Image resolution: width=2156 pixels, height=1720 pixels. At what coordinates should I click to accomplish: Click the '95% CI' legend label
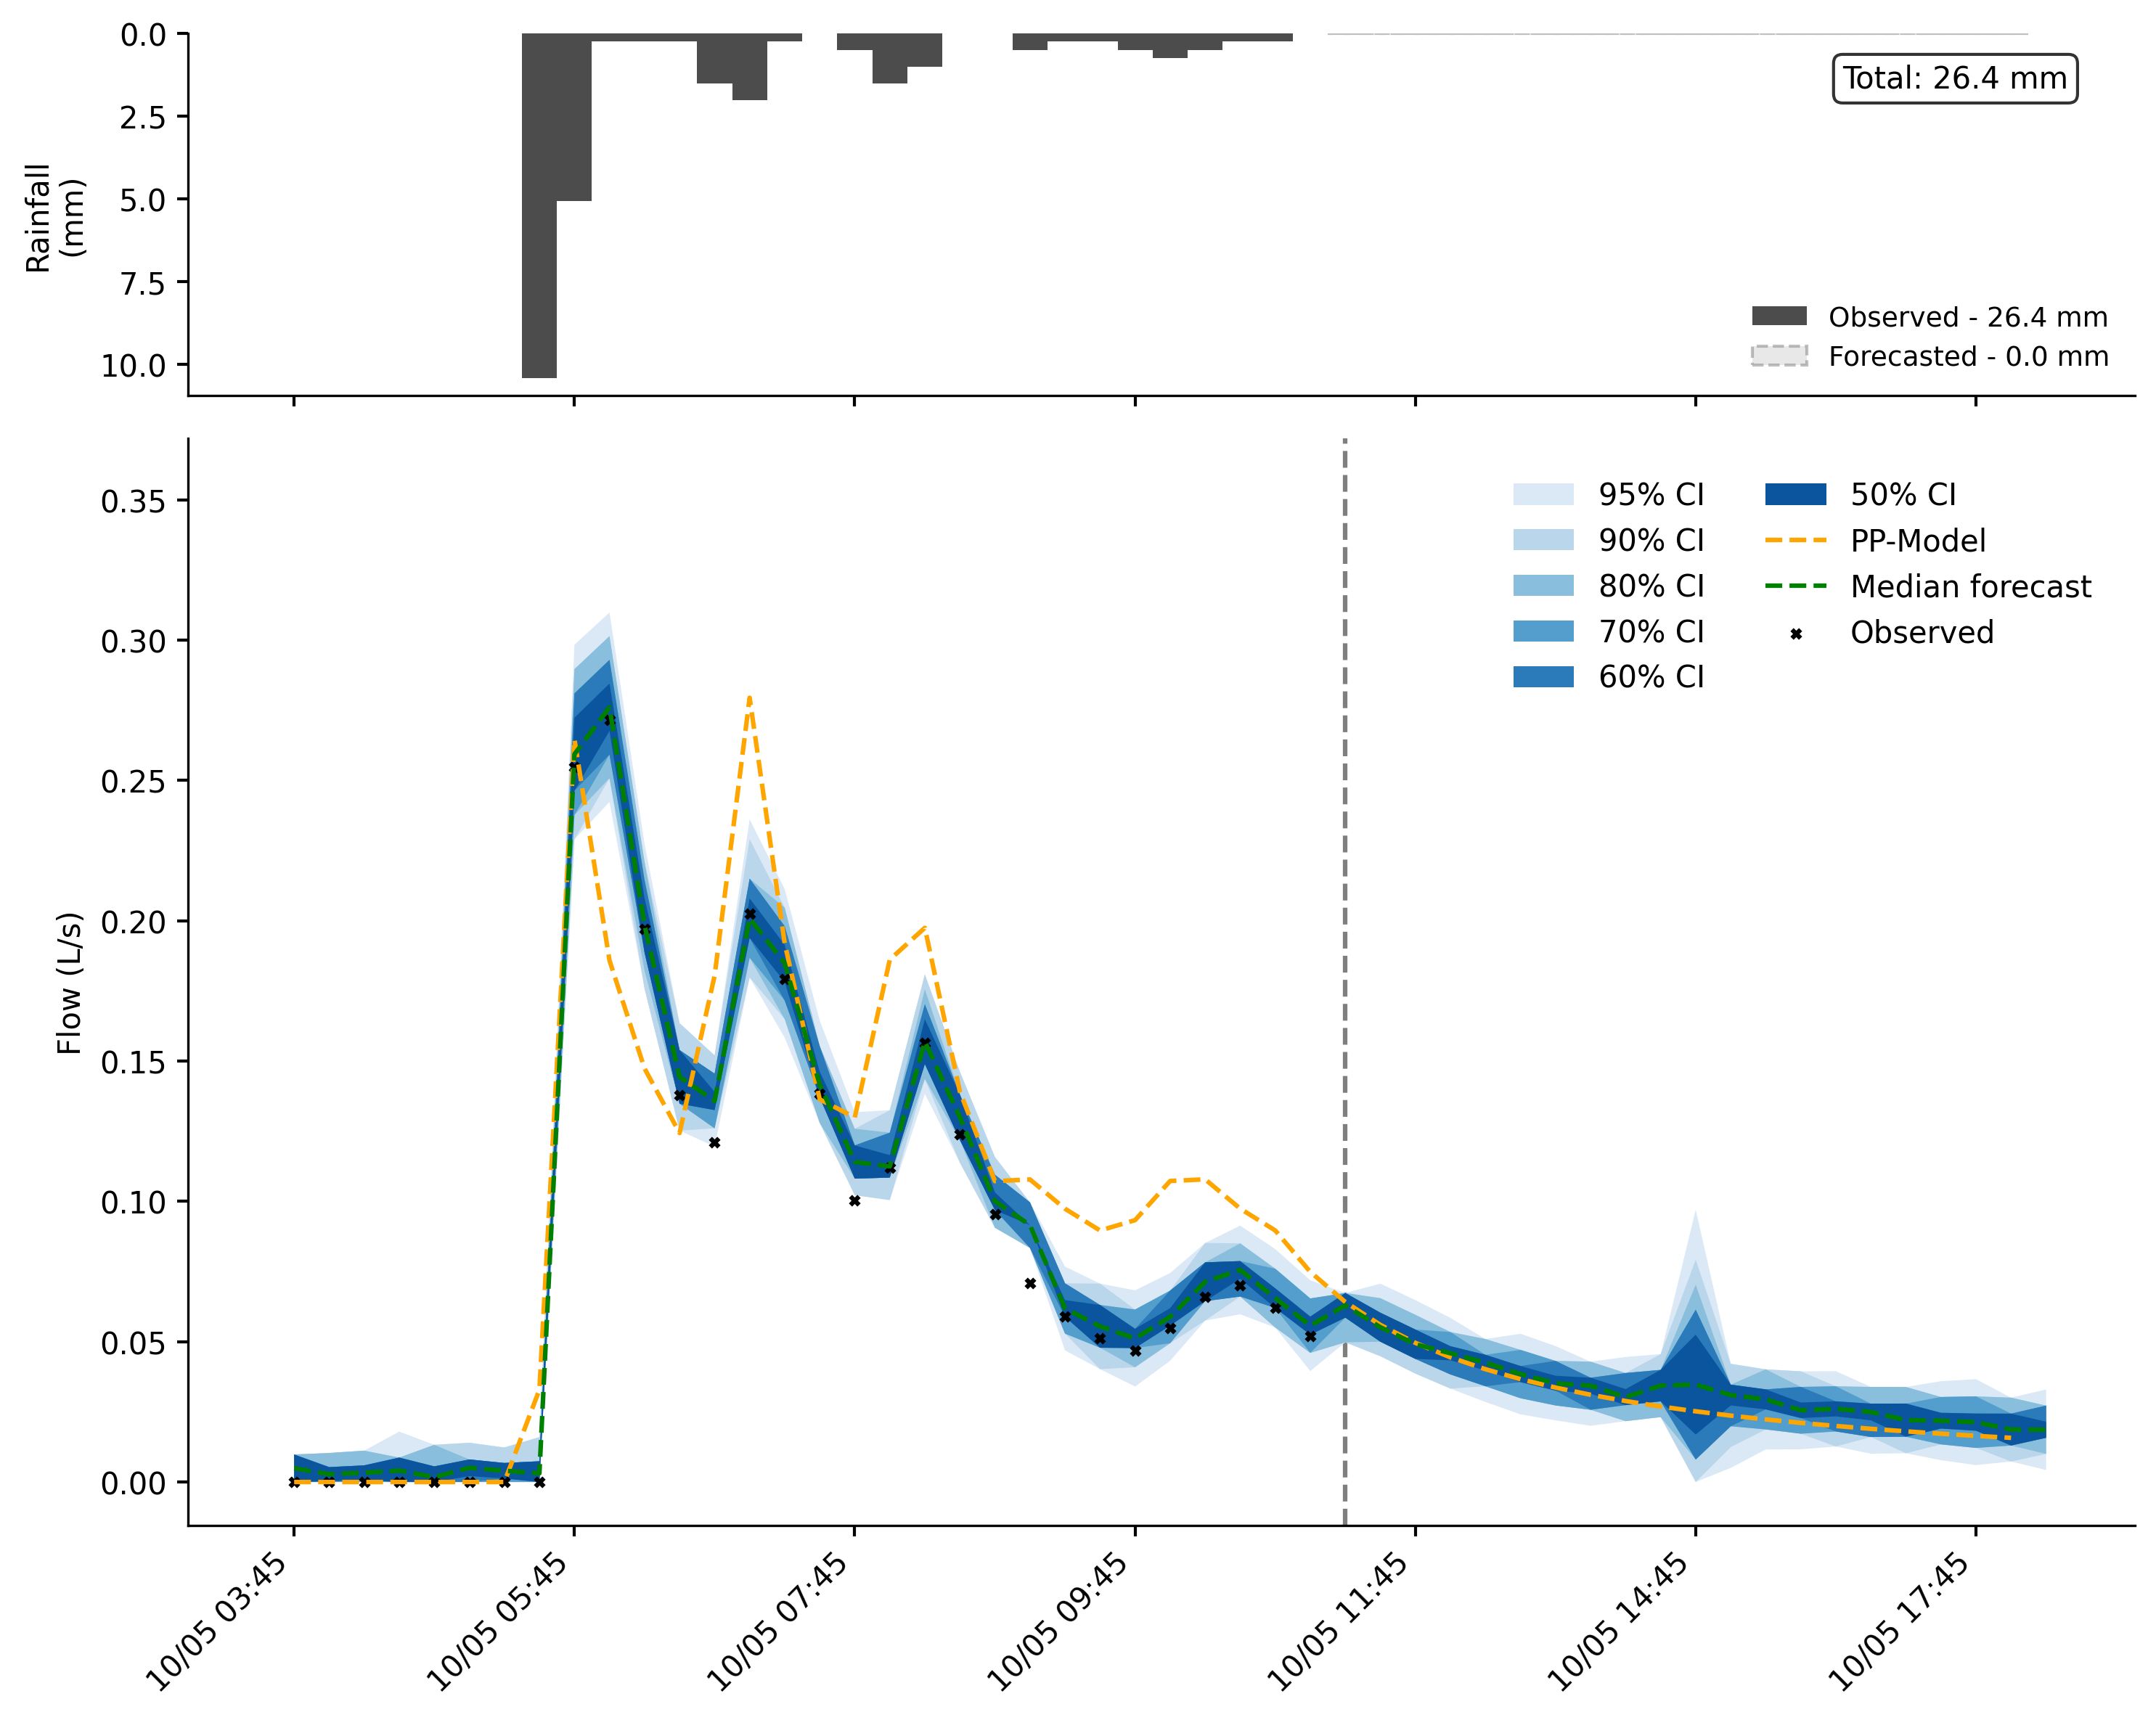(1651, 495)
